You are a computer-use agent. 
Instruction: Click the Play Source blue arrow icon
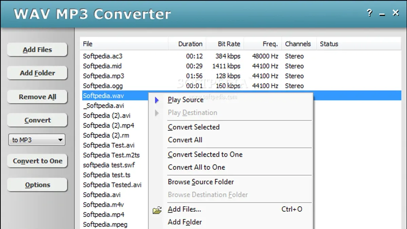coord(157,100)
